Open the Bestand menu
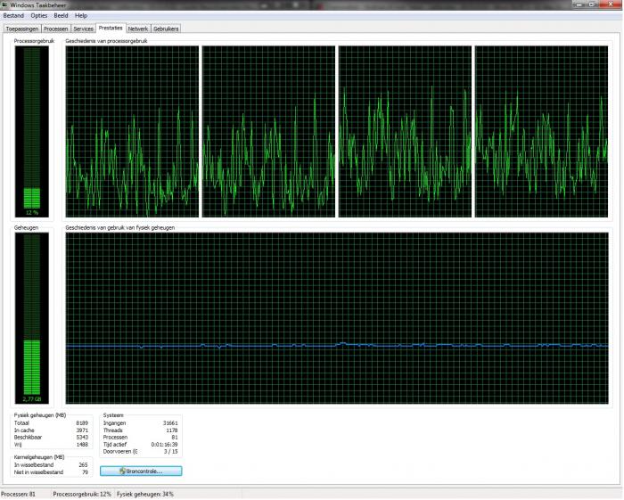Image resolution: width=624 pixels, height=500 pixels. (13, 15)
